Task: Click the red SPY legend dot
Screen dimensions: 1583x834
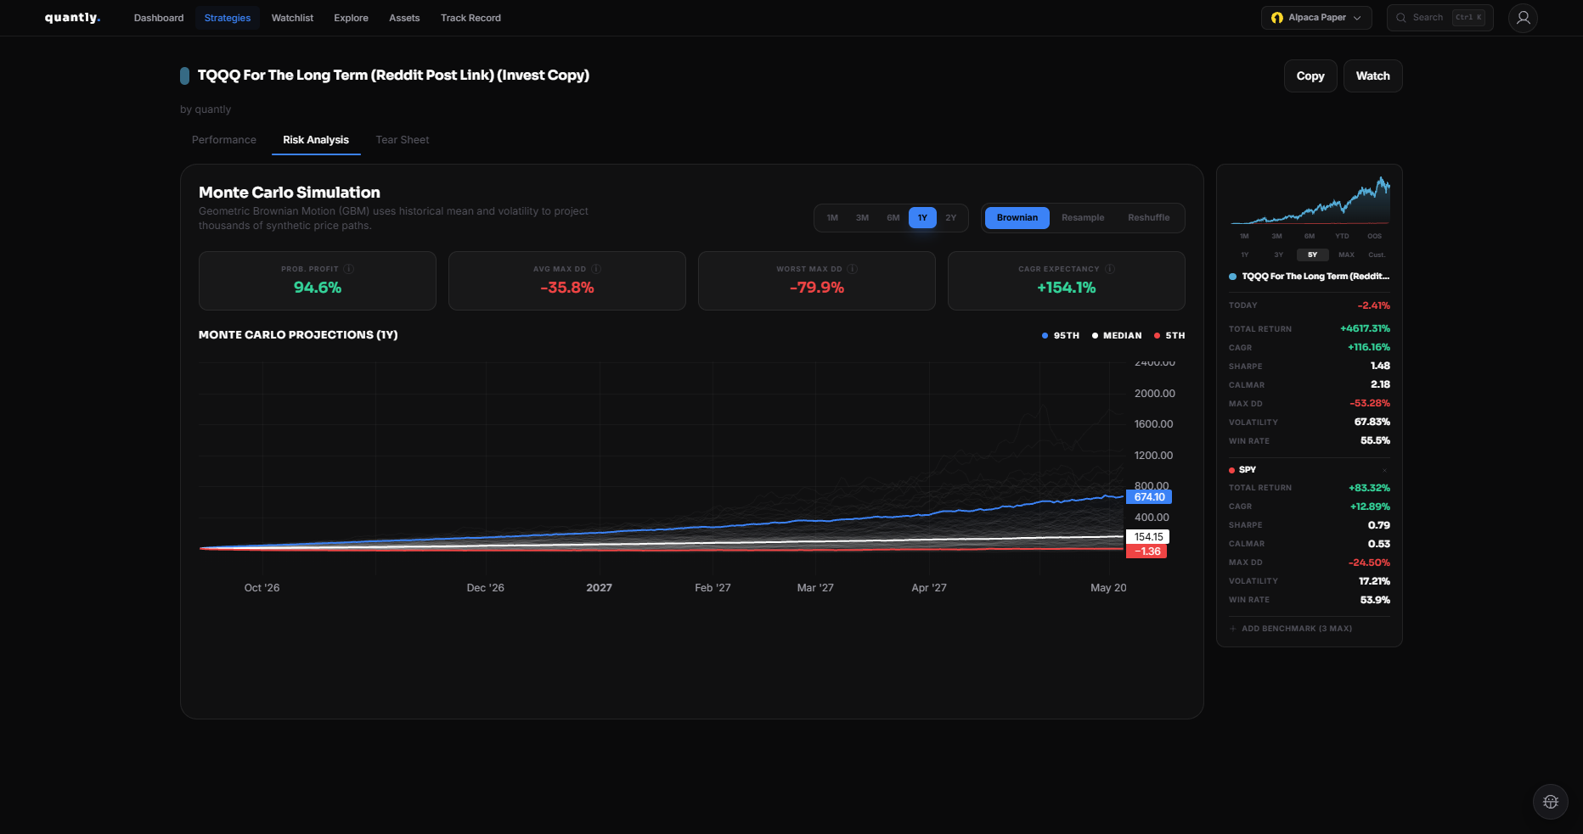Action: 1231,470
